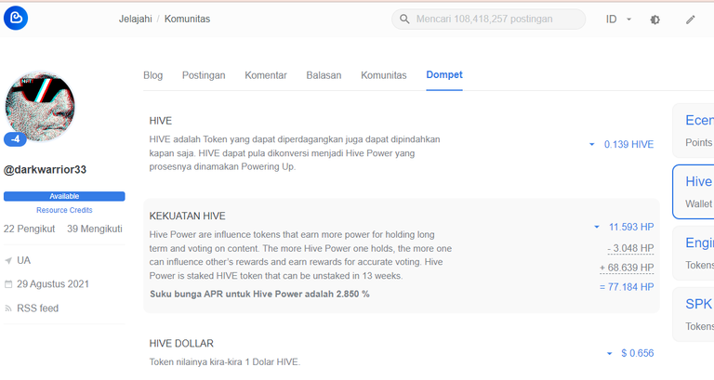The height and width of the screenshot is (380, 714).
Task: Click the Suku bunga APR 2.850 % line
Action: (259, 294)
